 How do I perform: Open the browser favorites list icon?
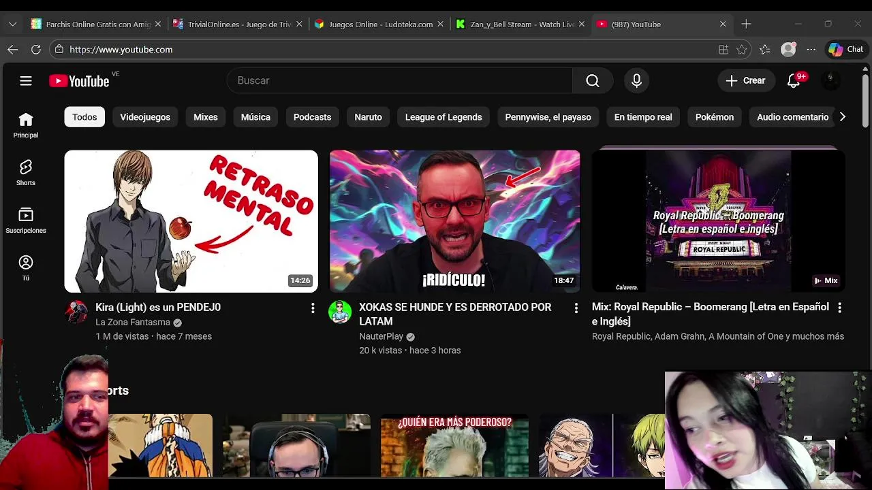(x=765, y=49)
